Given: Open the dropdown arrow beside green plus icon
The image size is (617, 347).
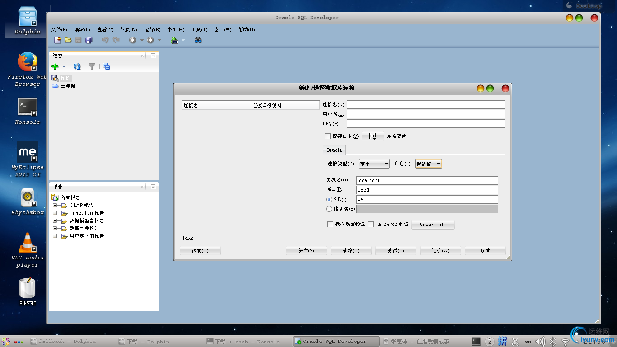Looking at the screenshot, I should tap(64, 66).
